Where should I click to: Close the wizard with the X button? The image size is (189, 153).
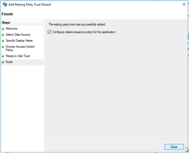184,4
